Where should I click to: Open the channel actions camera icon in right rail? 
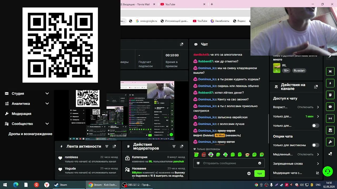point(330,130)
